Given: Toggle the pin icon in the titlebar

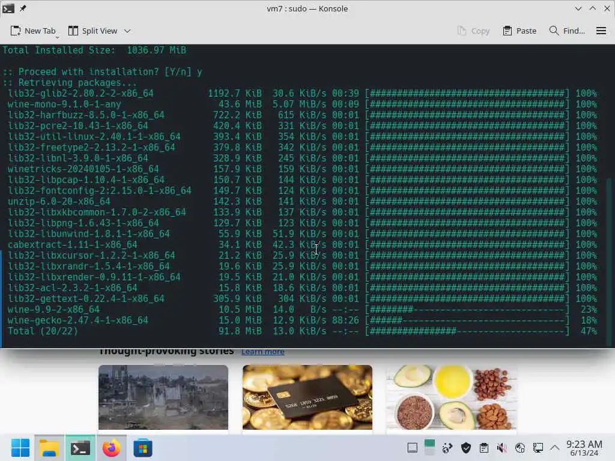Looking at the screenshot, I should [23, 8].
